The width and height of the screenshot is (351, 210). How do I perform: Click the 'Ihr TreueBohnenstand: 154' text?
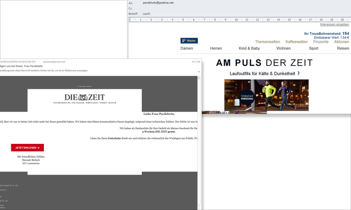(326, 34)
